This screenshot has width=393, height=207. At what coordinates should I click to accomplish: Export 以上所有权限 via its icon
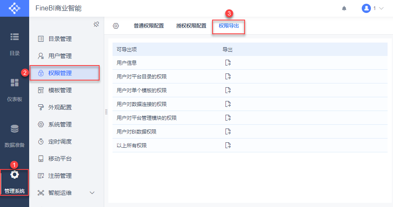228,145
